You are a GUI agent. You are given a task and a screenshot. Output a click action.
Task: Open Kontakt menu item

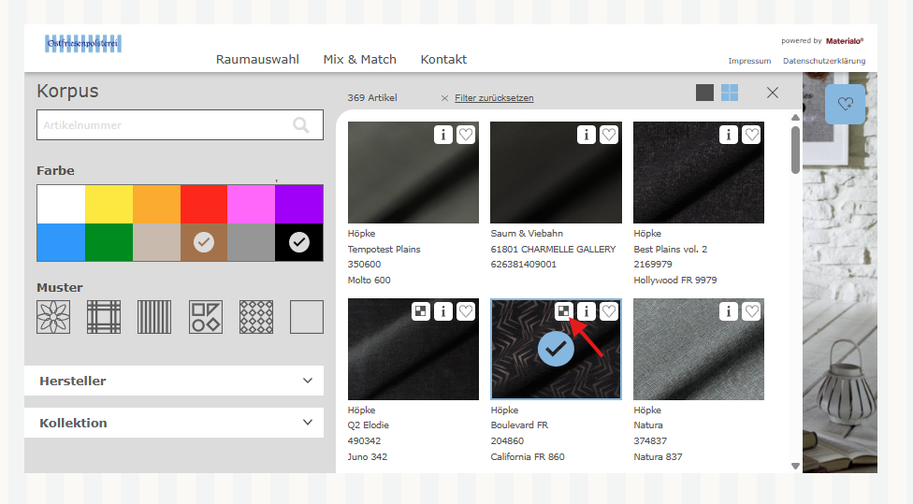point(443,59)
